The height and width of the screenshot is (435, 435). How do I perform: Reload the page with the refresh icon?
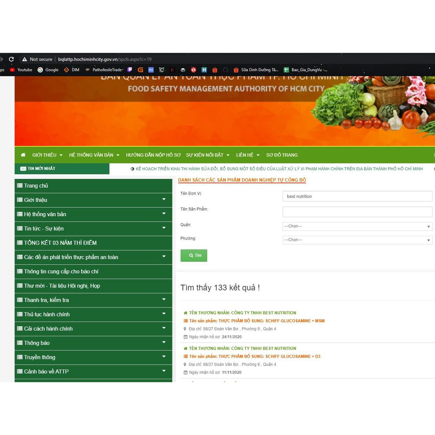pyautogui.click(x=11, y=59)
